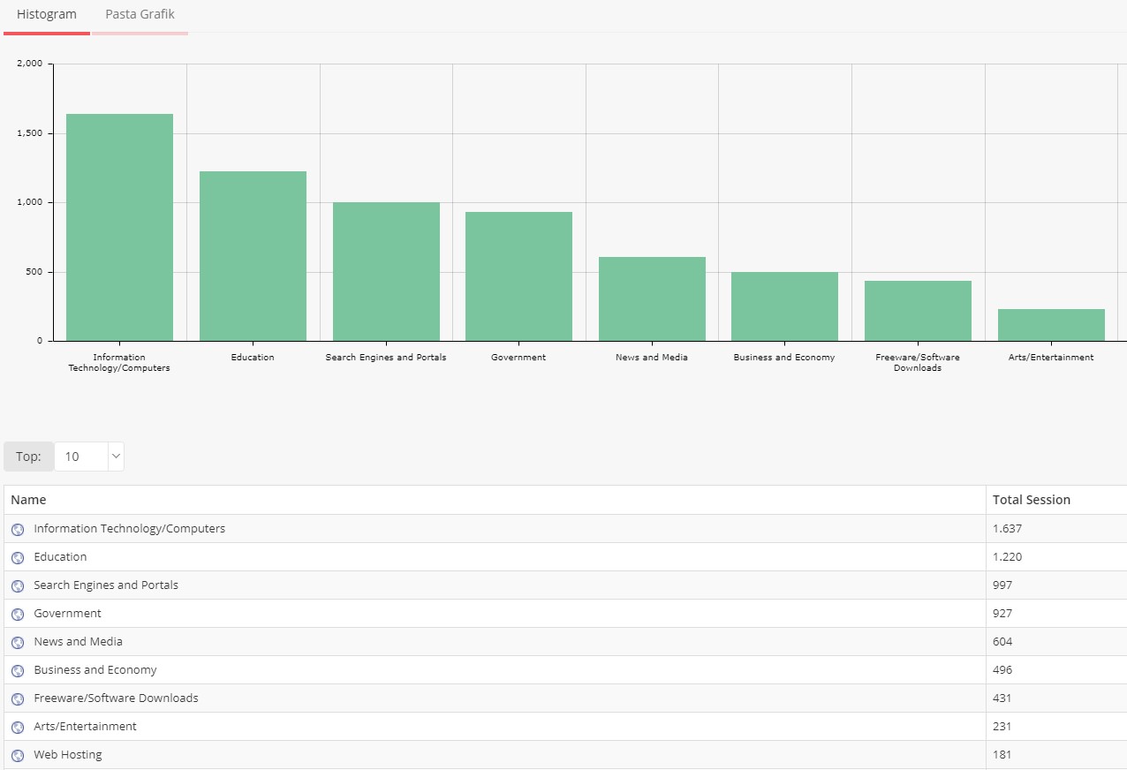The height and width of the screenshot is (770, 1127).
Task: Click the globe icon beside Freeware/Software Downloads
Action: pos(18,699)
